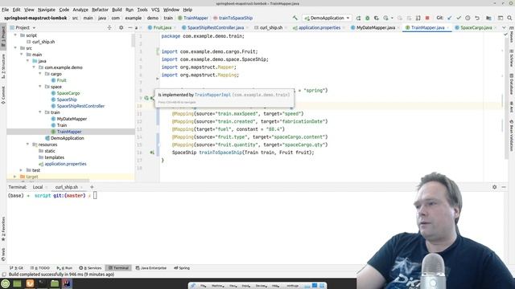
Task: Open the VCS menu
Action: [x=155, y=10]
